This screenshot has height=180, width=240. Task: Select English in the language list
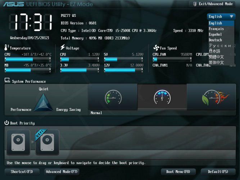(x=221, y=23)
